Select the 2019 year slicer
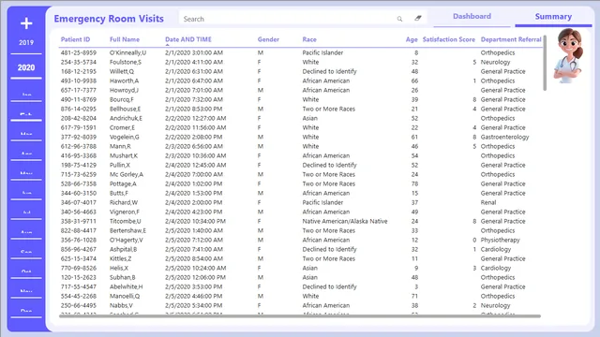This screenshot has height=337, width=600. [x=26, y=43]
